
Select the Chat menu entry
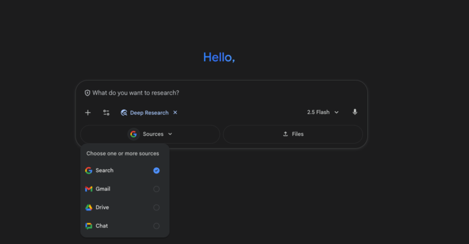pyautogui.click(x=125, y=226)
